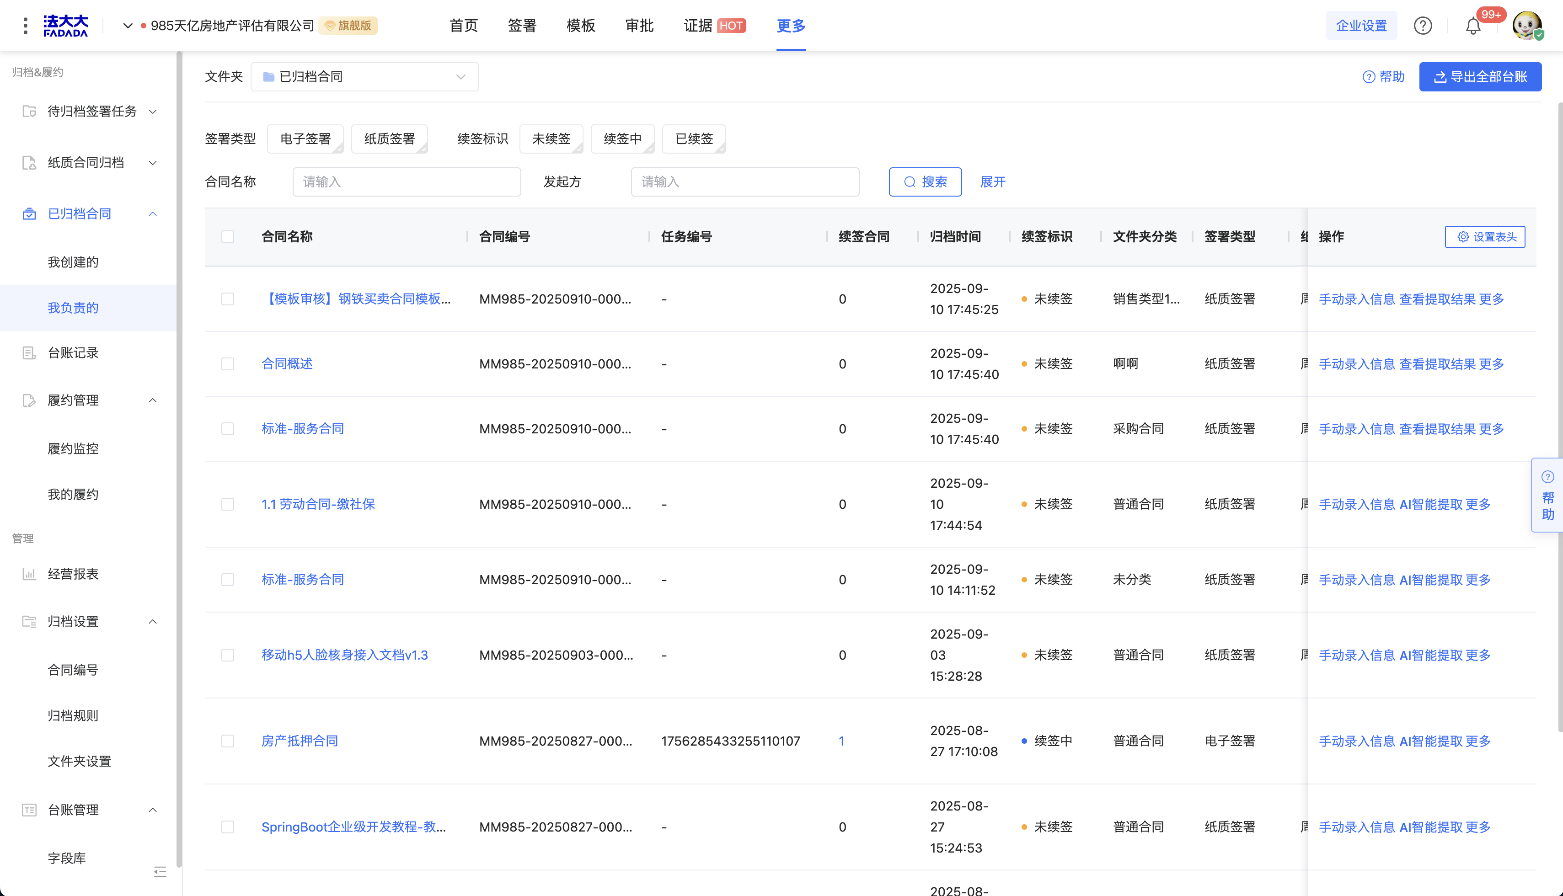Click the three-dot app menu icon
1563x896 pixels.
(x=25, y=26)
